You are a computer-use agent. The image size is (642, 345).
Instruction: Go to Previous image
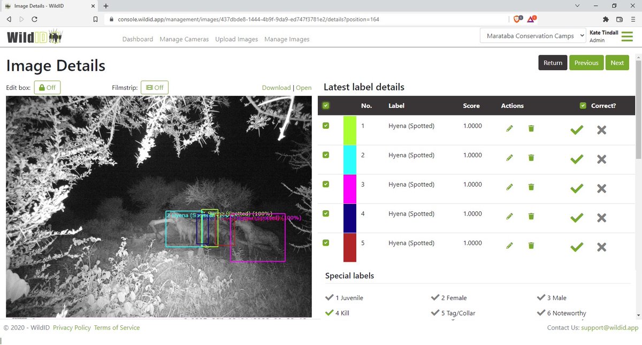[586, 63]
